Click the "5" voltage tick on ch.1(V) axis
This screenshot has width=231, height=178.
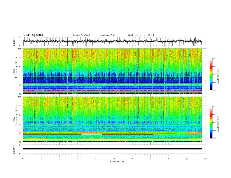click(x=20, y=37)
